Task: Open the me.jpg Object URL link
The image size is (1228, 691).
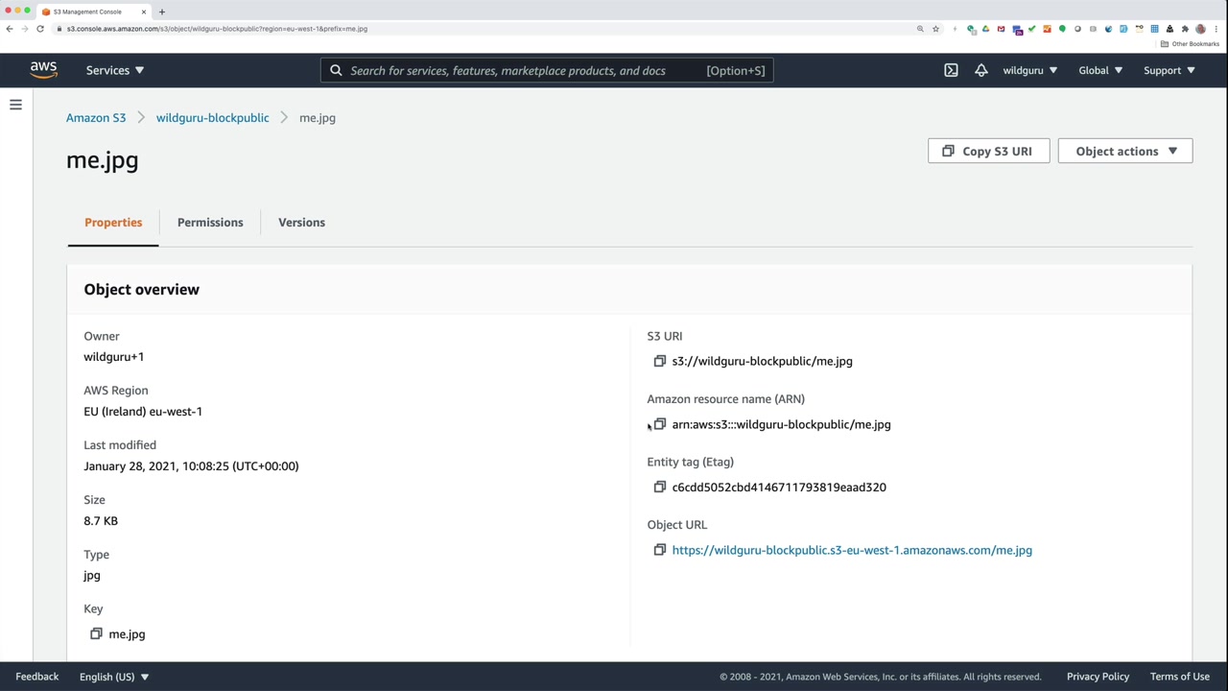Action: pos(852,550)
